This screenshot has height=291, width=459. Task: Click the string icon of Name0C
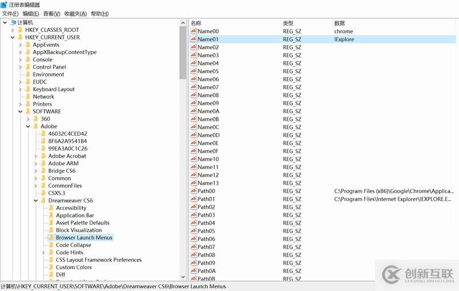pyautogui.click(x=194, y=127)
